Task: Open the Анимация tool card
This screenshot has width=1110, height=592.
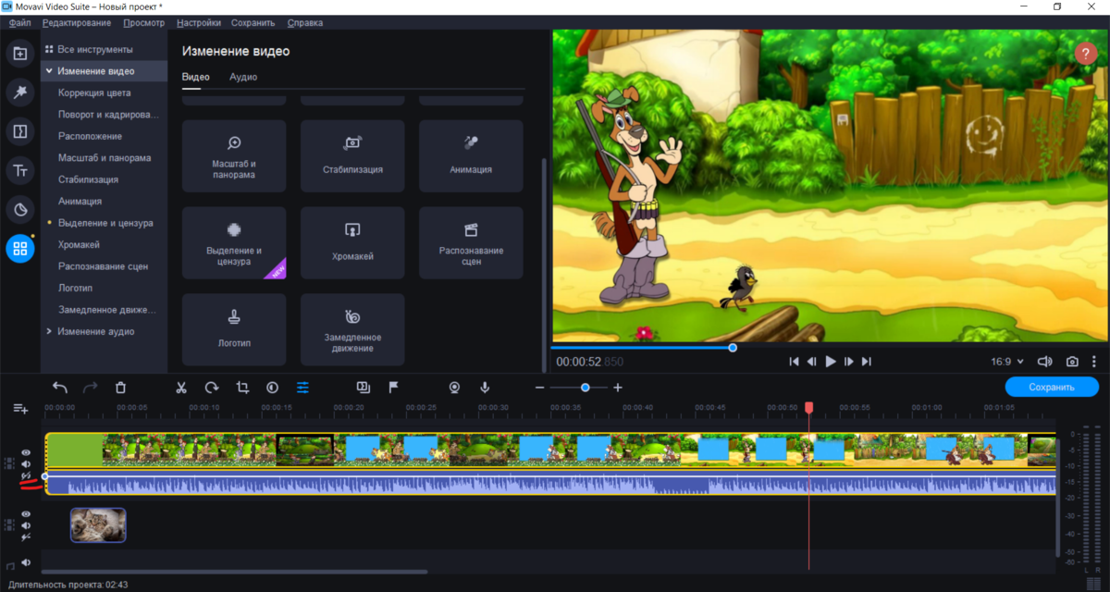Action: coord(471,155)
